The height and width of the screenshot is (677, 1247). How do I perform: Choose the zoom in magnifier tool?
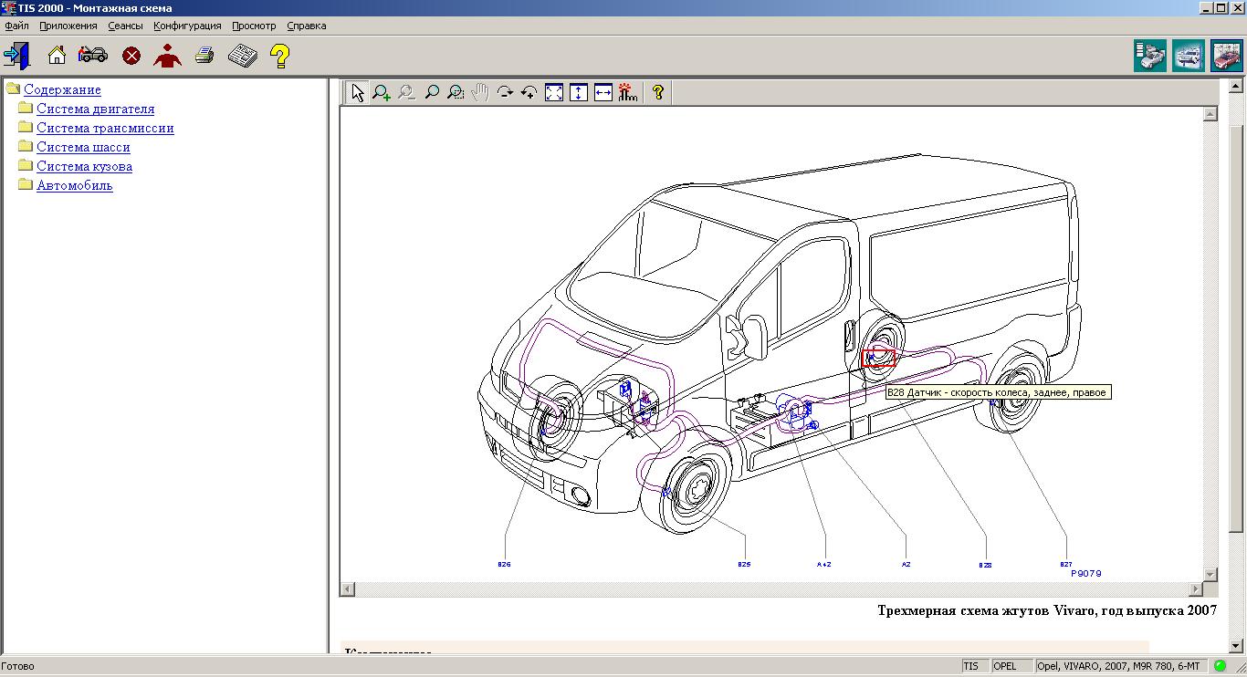pyautogui.click(x=382, y=92)
